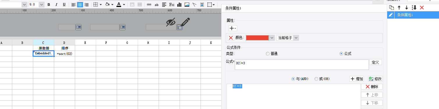Remove the color property row
439x109 pixels.
(231, 38)
